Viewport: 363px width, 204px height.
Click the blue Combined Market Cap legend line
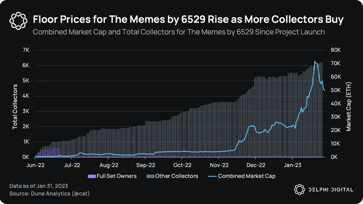[x=212, y=176]
